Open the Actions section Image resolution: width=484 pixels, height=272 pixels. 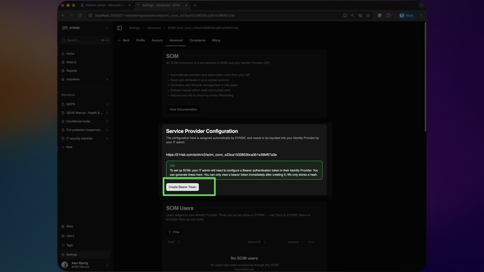[x=71, y=62]
